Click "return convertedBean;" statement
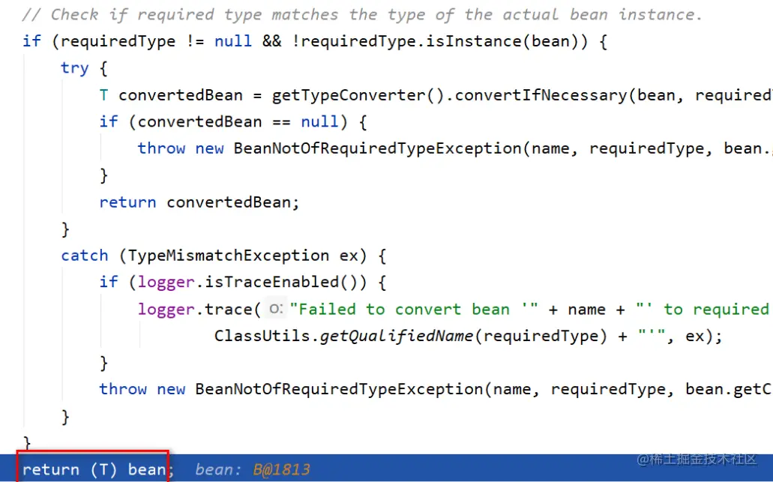 (199, 202)
